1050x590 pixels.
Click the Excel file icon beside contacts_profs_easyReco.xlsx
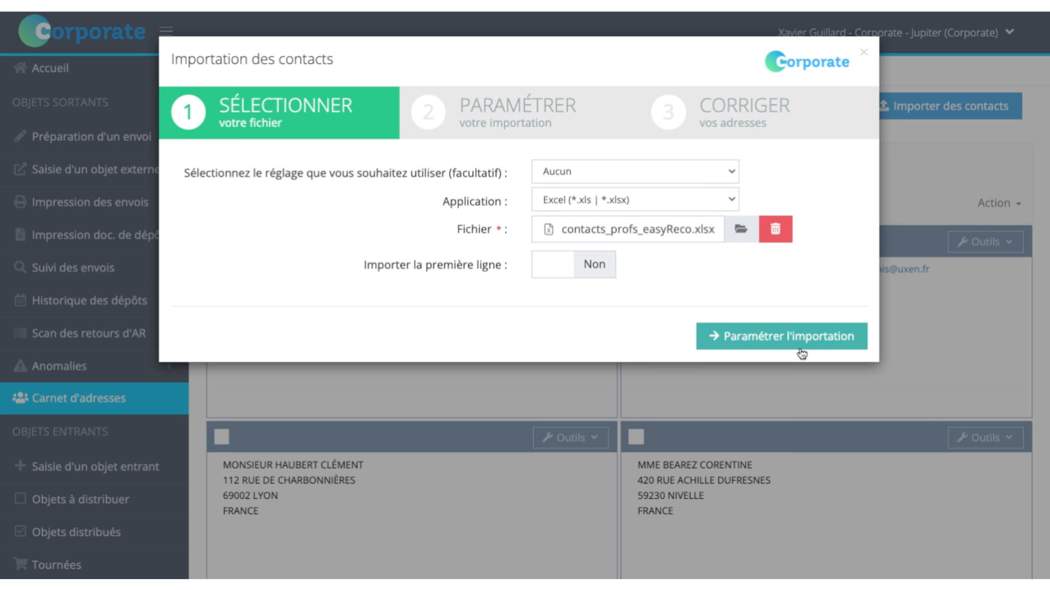tap(549, 229)
